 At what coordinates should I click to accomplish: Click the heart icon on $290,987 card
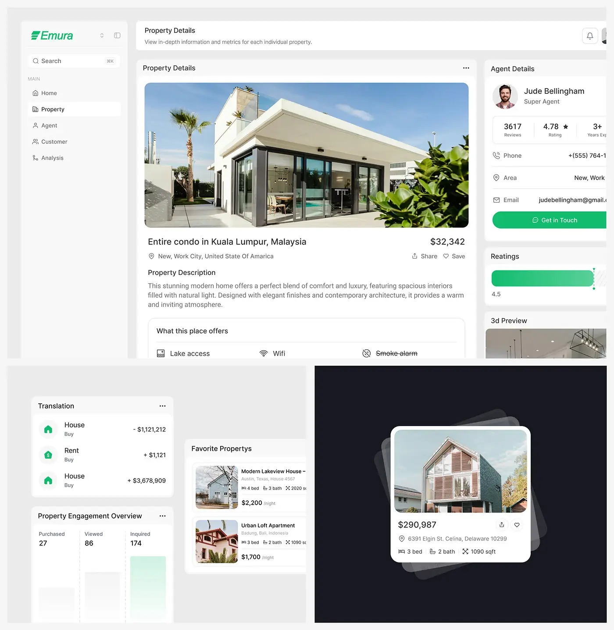pyautogui.click(x=517, y=525)
